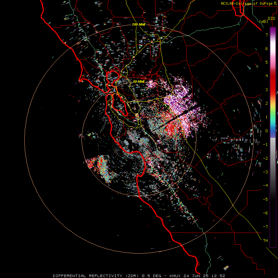Click the 50 NMI range ring label

(139, 82)
